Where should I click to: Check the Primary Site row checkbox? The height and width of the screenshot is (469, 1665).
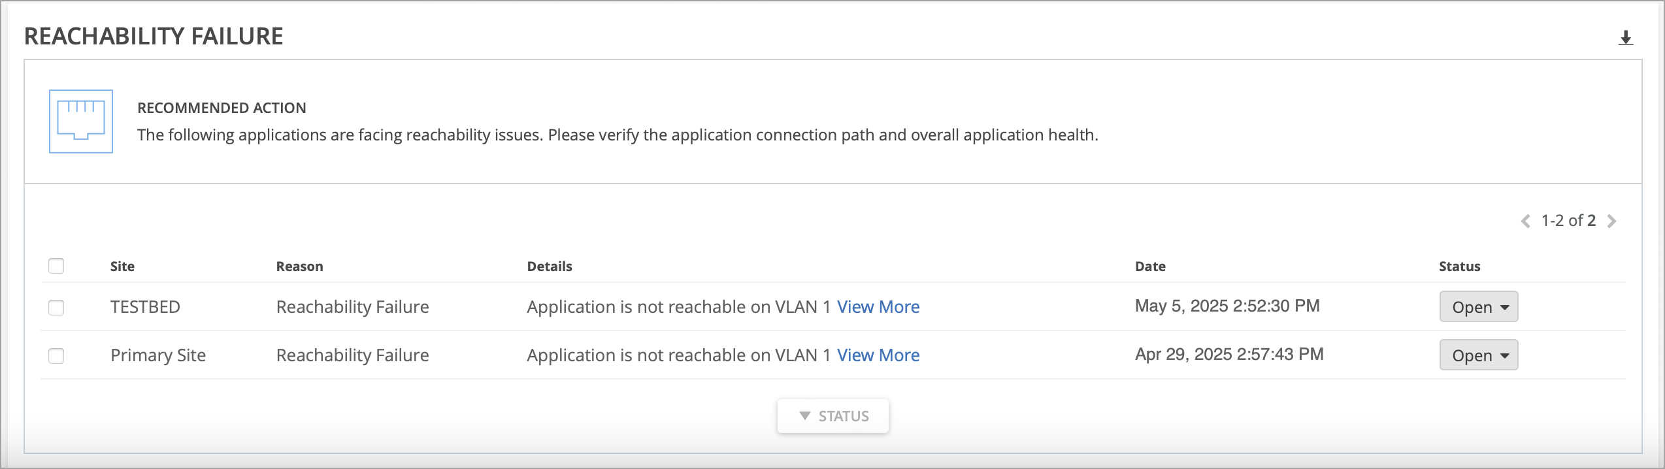tap(56, 355)
